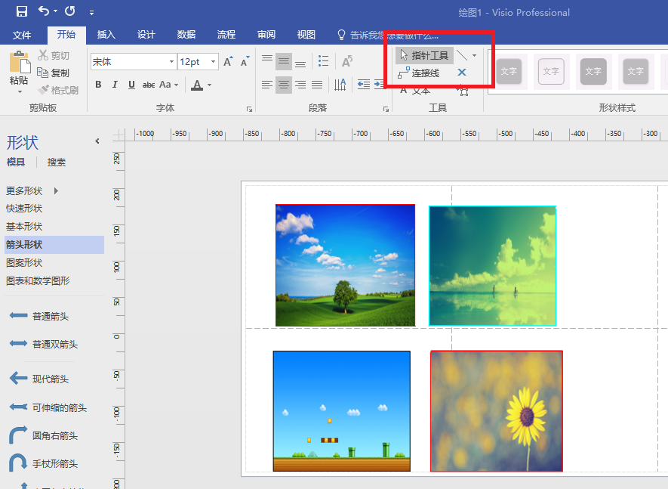Justify text
This screenshot has width=668, height=489.
tap(317, 85)
